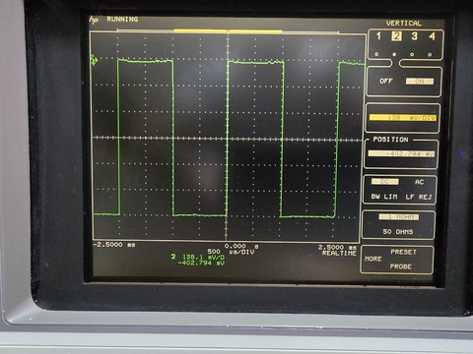Click the yellow memory bar indicator

228,31
